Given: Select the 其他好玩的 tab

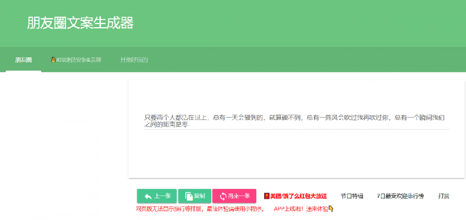Looking at the screenshot, I should [134, 60].
